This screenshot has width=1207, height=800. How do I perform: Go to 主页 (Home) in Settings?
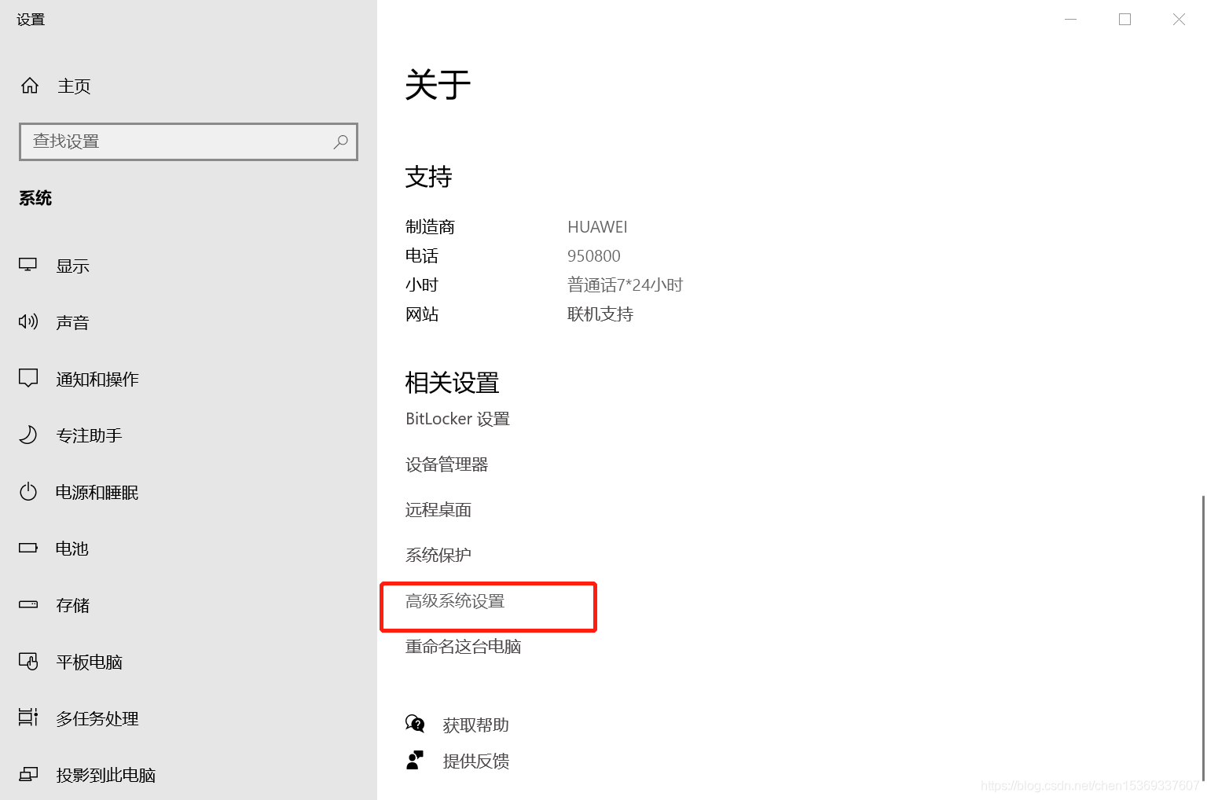(74, 86)
